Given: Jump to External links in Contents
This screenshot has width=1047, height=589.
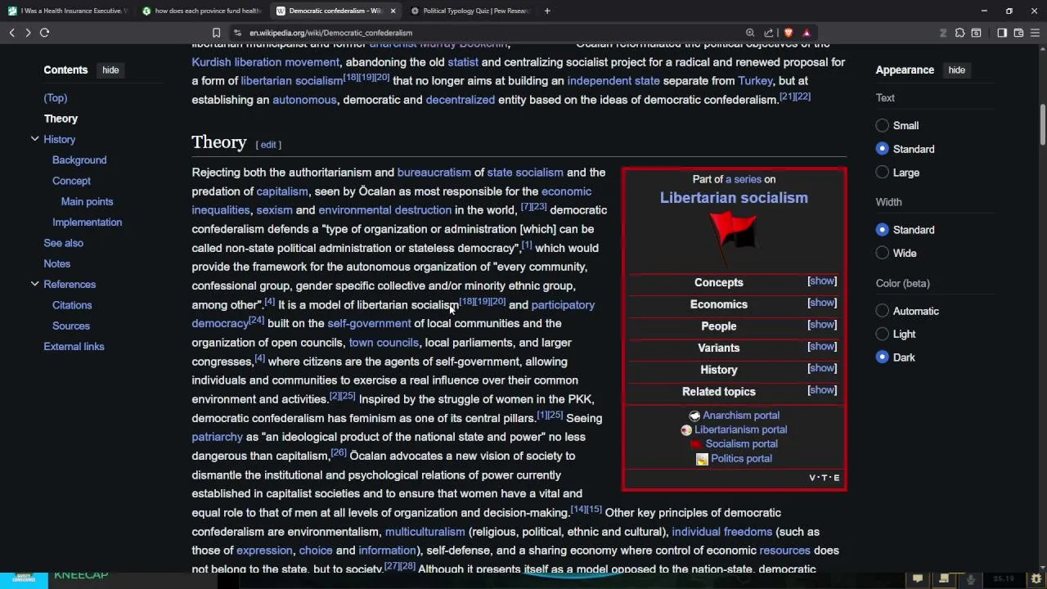Looking at the screenshot, I should [x=74, y=347].
